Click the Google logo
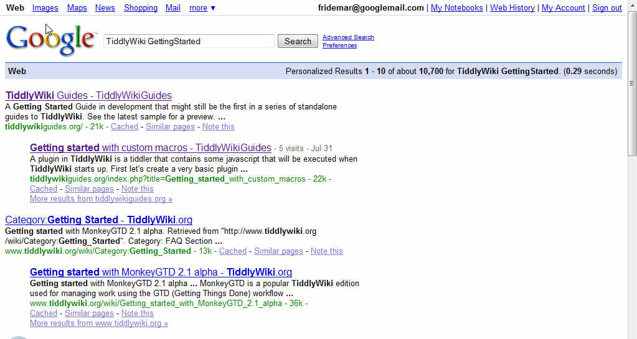This screenshot has width=637, height=339. 51,40
